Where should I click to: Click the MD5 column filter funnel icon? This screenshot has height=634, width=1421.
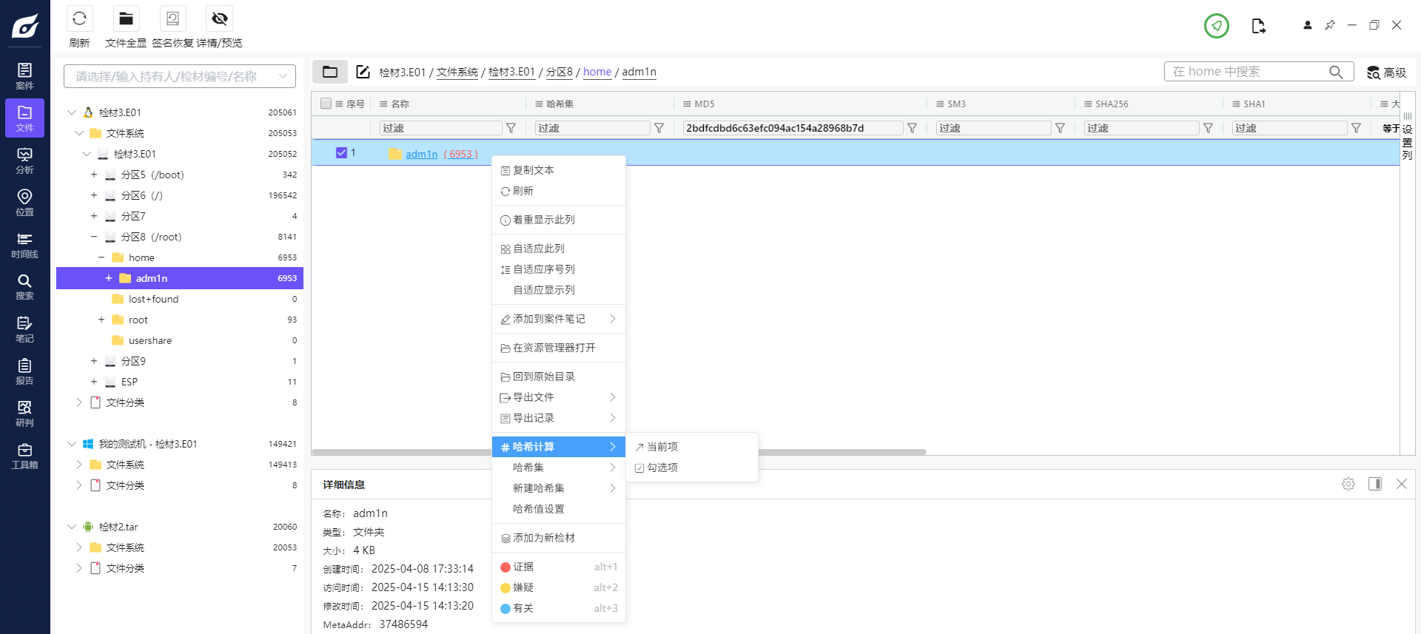point(912,128)
